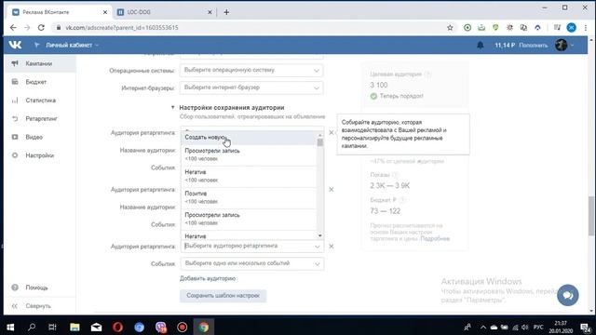Image resolution: width=596 pixels, height=335 pixels.
Task: Open Бюджет section
Action: pos(36,82)
